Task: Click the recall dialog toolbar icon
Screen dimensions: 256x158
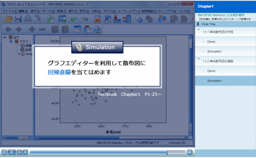Action: (62, 19)
